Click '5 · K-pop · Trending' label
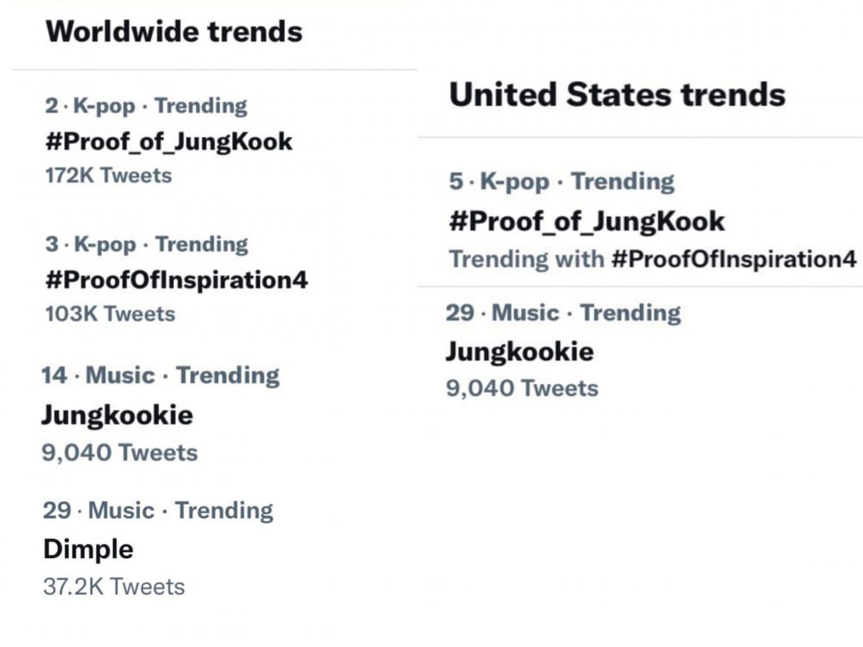This screenshot has width=863, height=647. 562,181
